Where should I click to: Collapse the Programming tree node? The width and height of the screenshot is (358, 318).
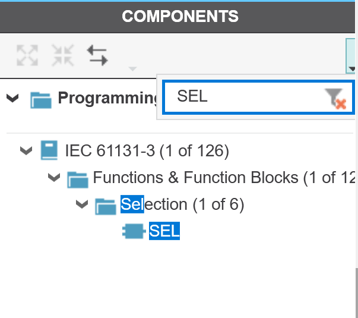[12, 98]
